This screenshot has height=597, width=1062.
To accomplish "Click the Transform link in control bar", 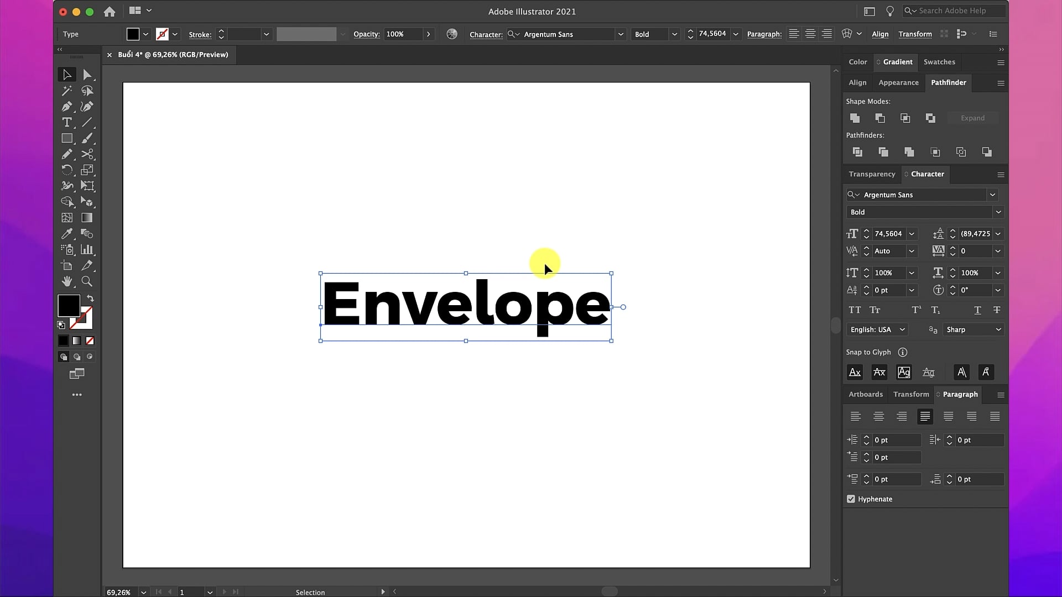I will (x=915, y=34).
